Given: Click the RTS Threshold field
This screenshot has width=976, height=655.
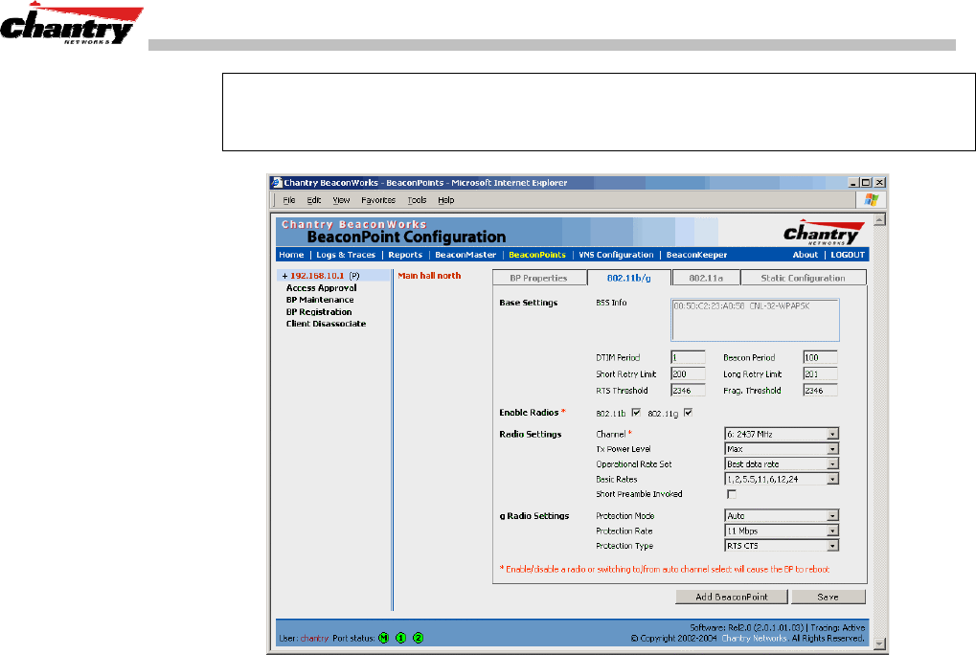Looking at the screenshot, I should click(x=688, y=391).
